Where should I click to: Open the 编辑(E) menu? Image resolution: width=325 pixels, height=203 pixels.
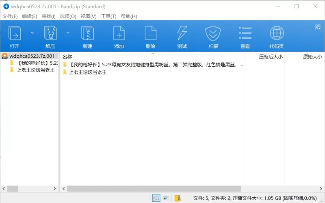point(29,16)
